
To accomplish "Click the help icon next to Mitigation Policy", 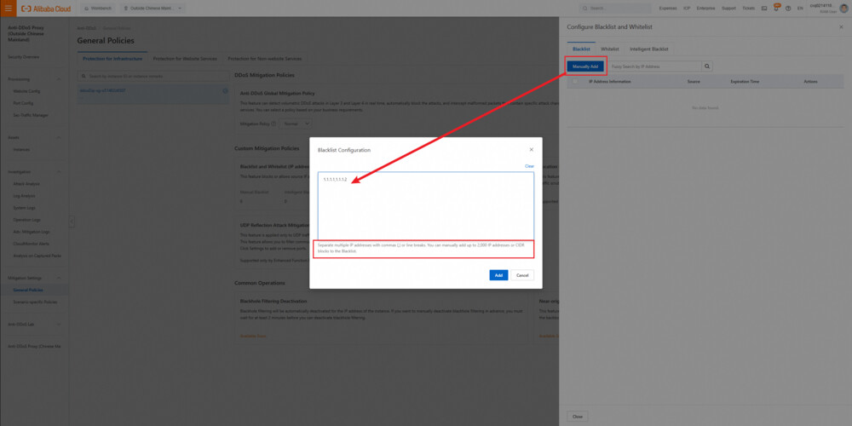I will click(273, 124).
